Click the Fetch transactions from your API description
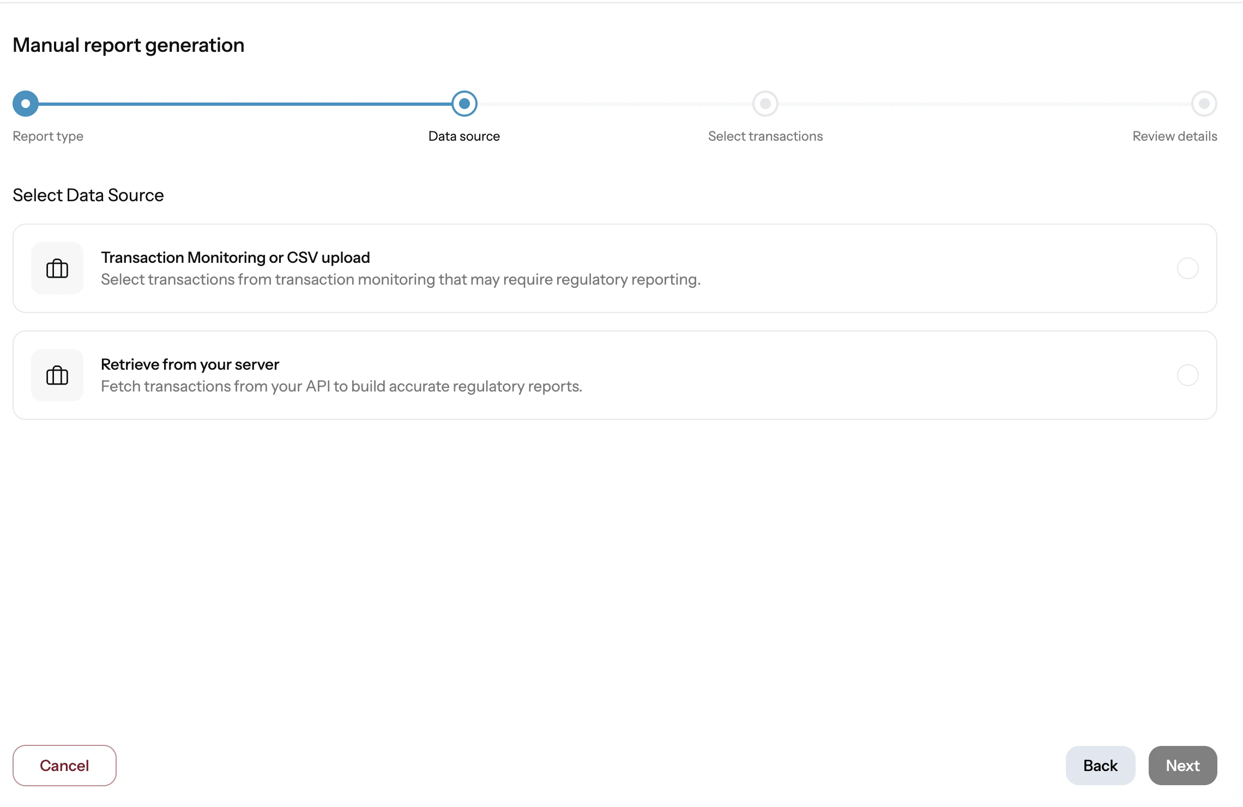 [341, 387]
